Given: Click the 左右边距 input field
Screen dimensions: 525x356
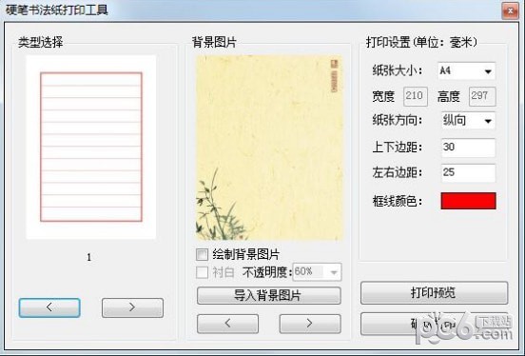Looking at the screenshot, I should [468, 172].
